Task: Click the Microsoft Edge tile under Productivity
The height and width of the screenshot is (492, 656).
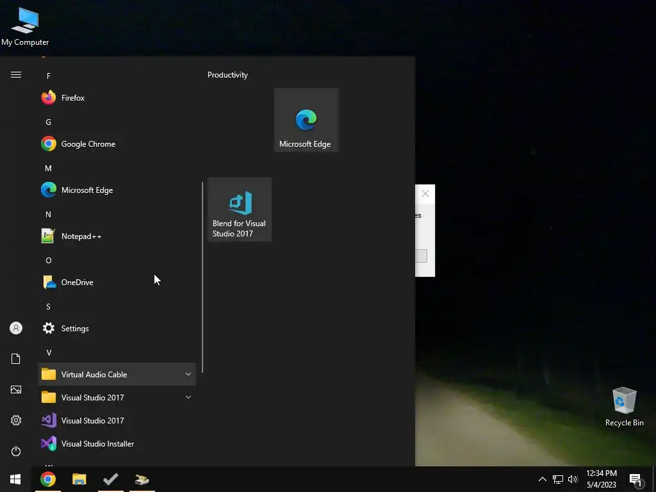Action: click(x=306, y=120)
